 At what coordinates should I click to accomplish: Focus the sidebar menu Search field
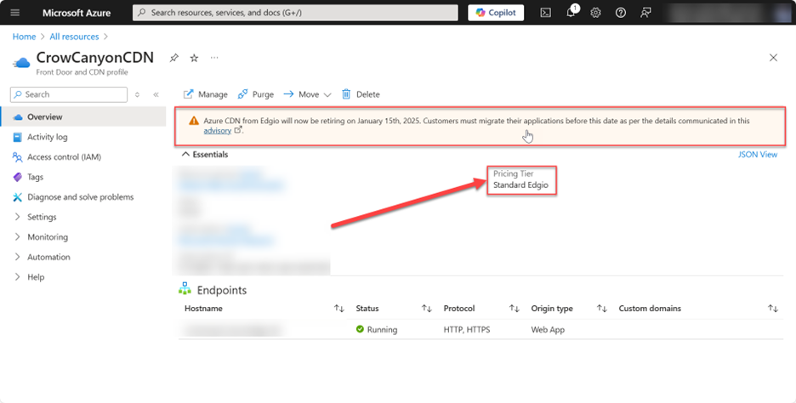click(69, 94)
